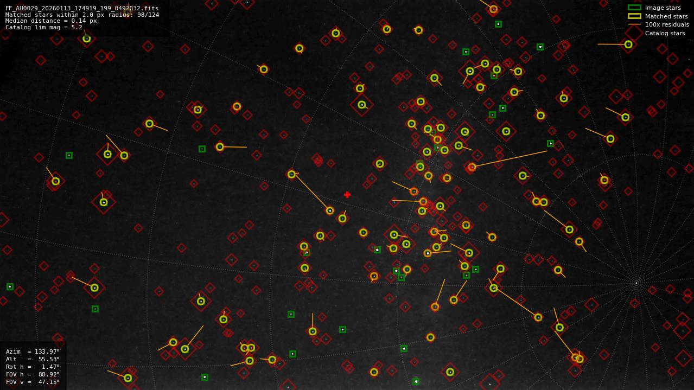Viewport: 694px width, 390px height.
Task: Click the 'Matched stars' legend label
Action: coord(666,16)
